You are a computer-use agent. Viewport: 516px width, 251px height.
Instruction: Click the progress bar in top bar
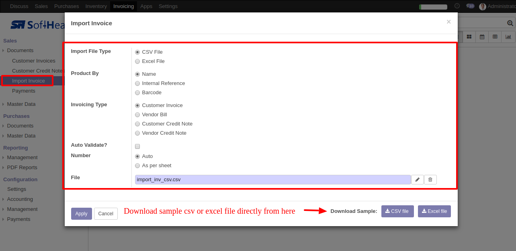[433, 7]
